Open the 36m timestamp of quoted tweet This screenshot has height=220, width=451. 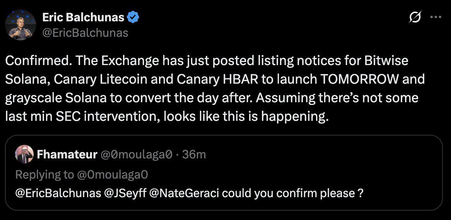pos(194,155)
